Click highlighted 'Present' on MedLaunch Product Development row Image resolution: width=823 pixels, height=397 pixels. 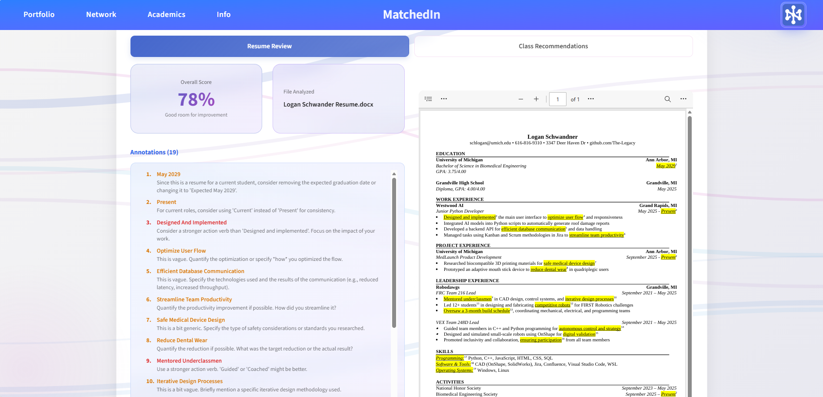668,257
